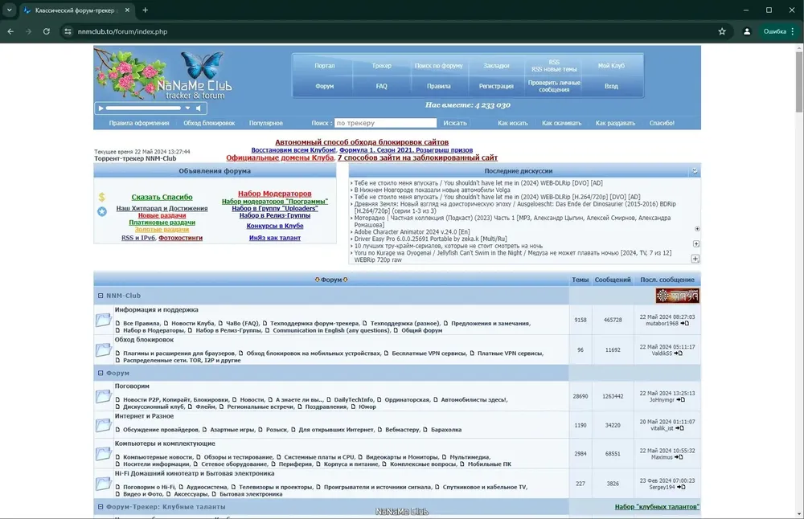Go to last post by vitalik_ist arrow icon
Viewport: 804px width, 519px height.
(x=679, y=428)
